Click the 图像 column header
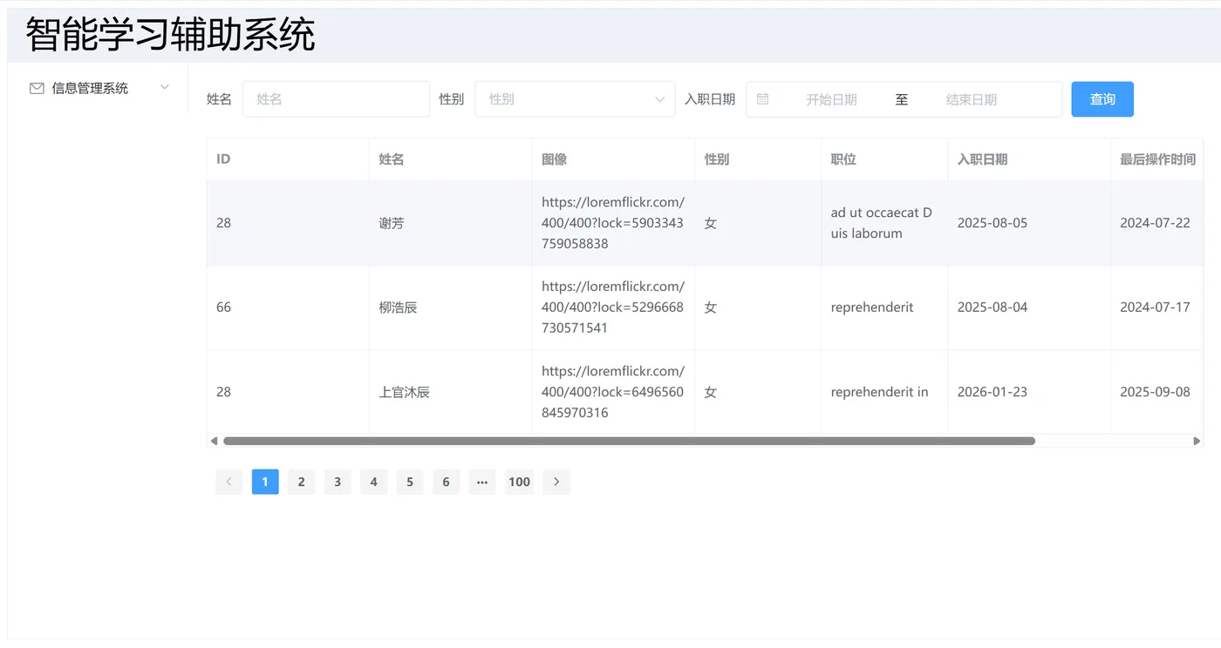The width and height of the screenshot is (1221, 648). point(613,159)
